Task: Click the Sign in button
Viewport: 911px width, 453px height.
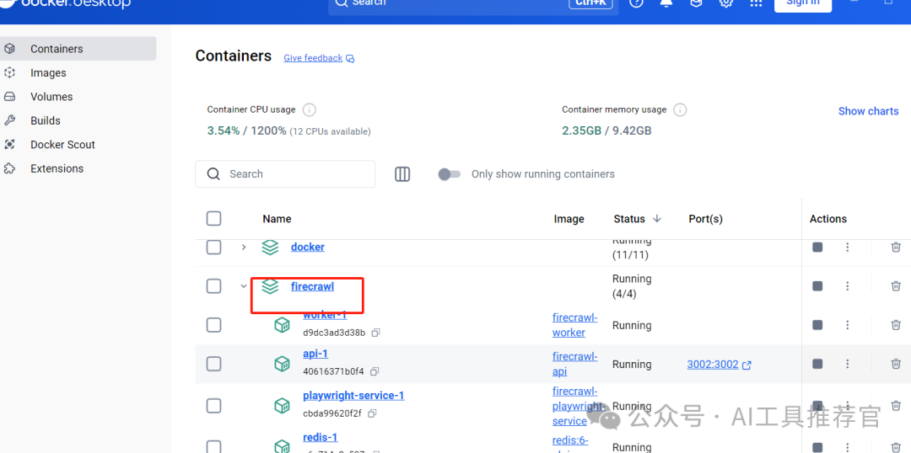Action: click(802, 3)
